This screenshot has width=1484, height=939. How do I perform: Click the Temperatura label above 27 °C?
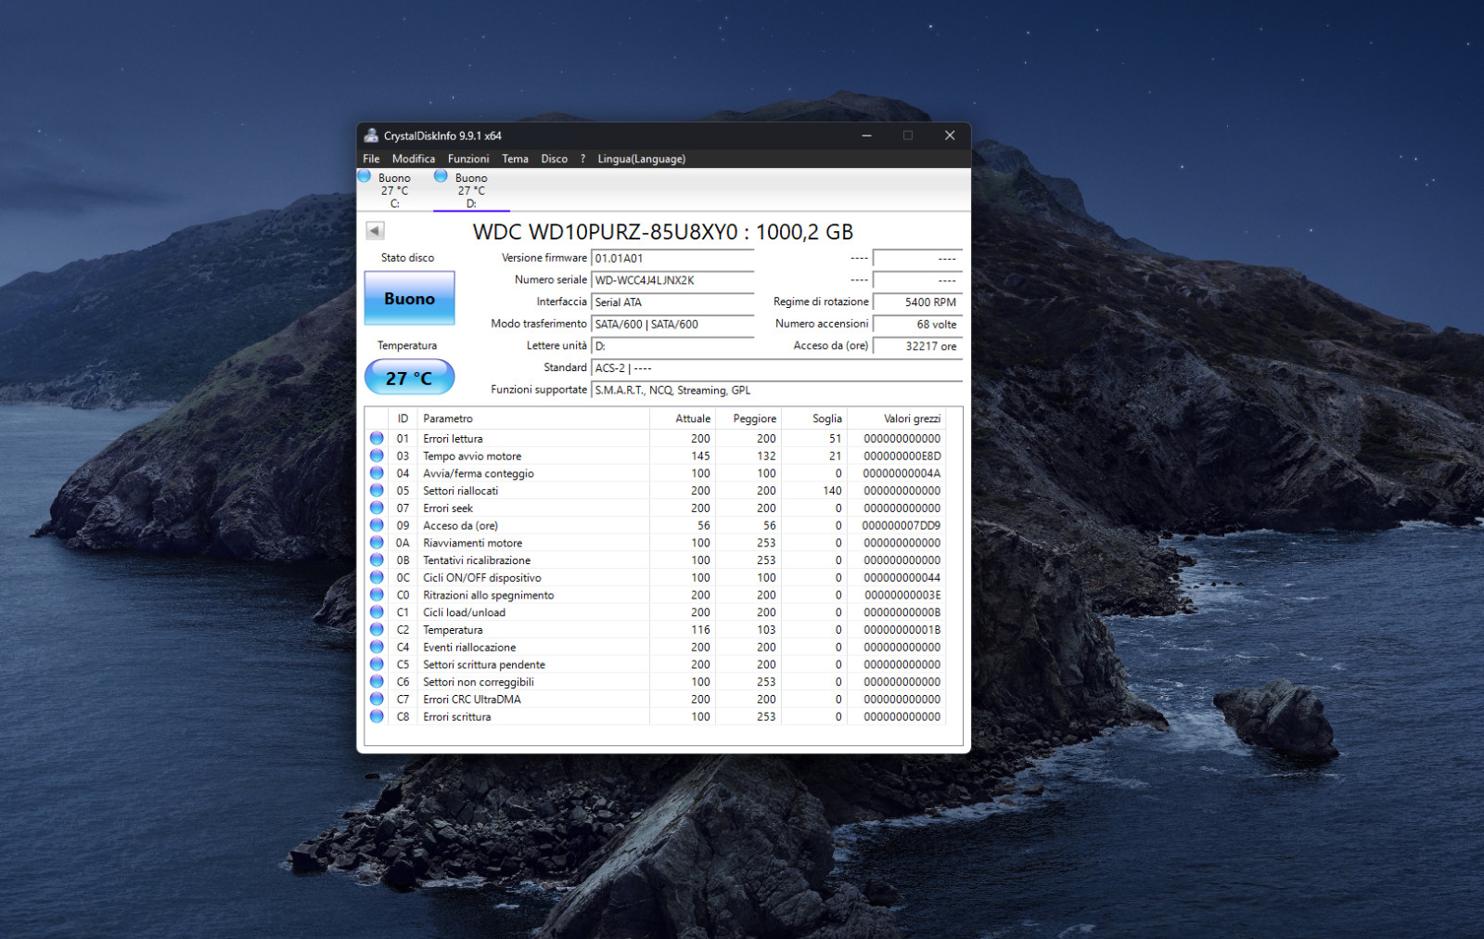(407, 345)
